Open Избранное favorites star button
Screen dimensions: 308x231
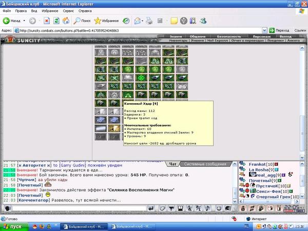click(106, 21)
